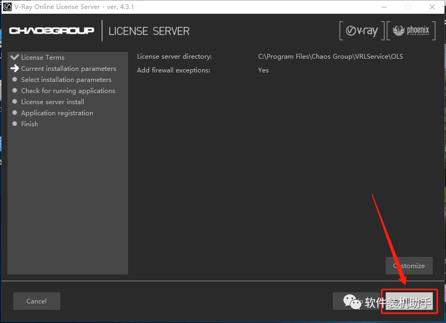Image resolution: width=446 pixels, height=323 pixels.
Task: Click the Yes firewall exceptions value
Action: pos(263,70)
